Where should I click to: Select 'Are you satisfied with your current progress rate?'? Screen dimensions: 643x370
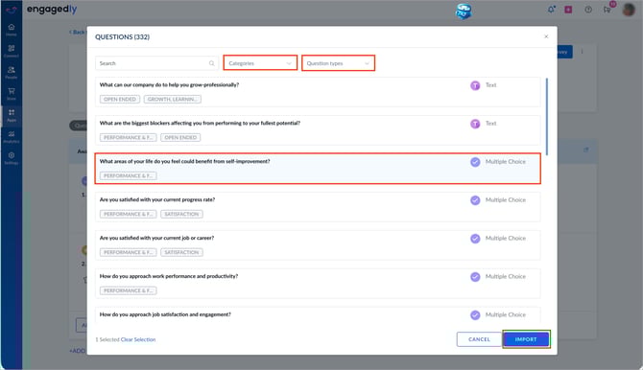(318, 207)
